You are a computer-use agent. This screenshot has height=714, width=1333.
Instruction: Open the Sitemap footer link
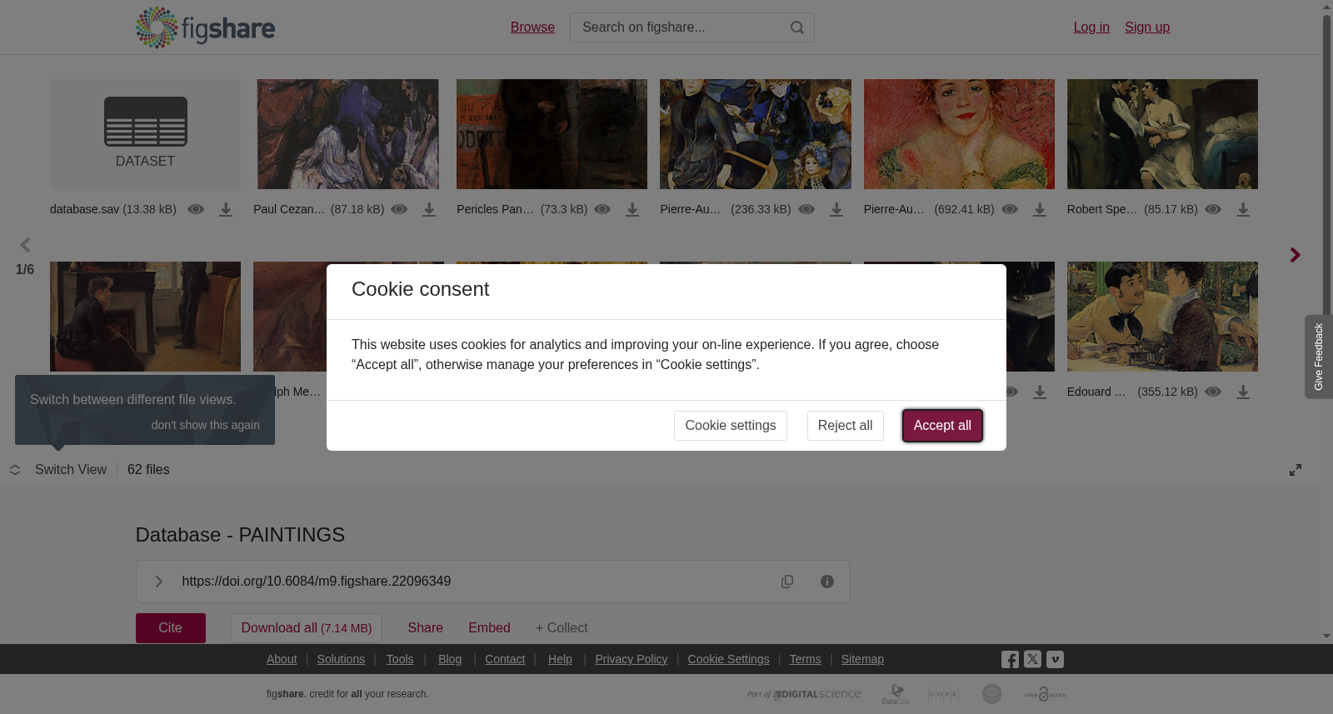click(862, 659)
